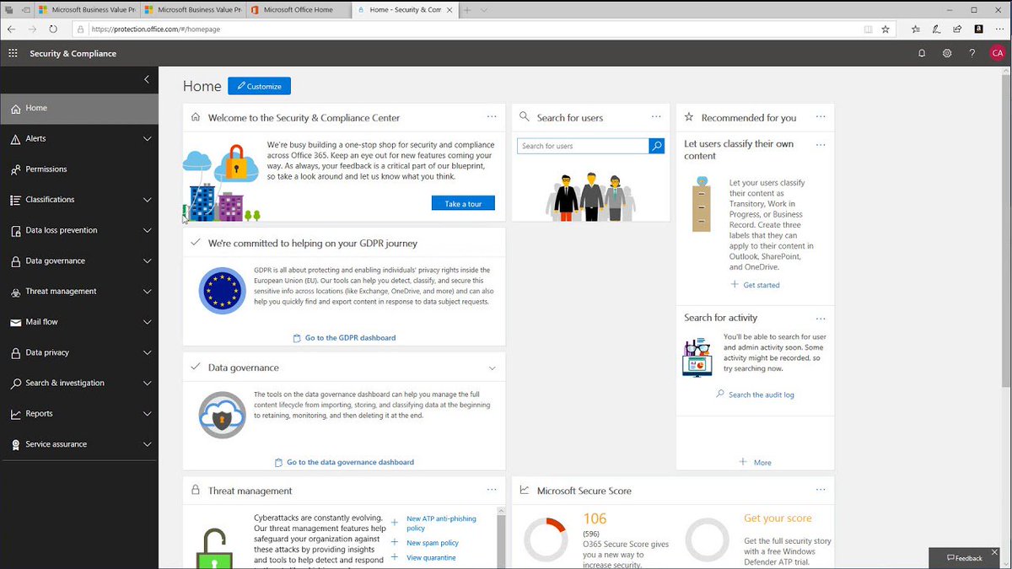This screenshot has width=1012, height=569.
Task: Collapse the left navigation pane arrow
Action: pyautogui.click(x=147, y=79)
